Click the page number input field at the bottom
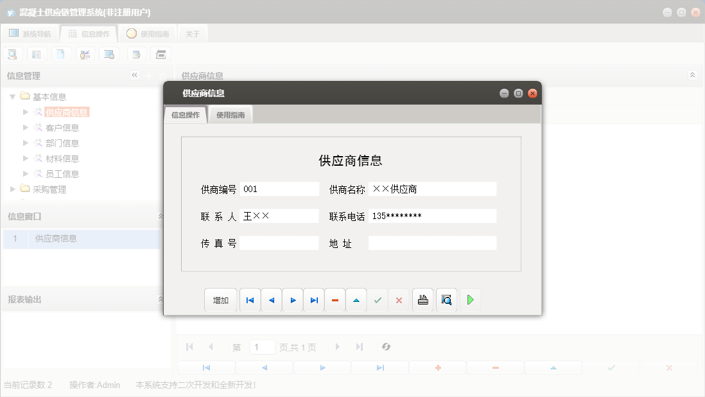 [262, 347]
